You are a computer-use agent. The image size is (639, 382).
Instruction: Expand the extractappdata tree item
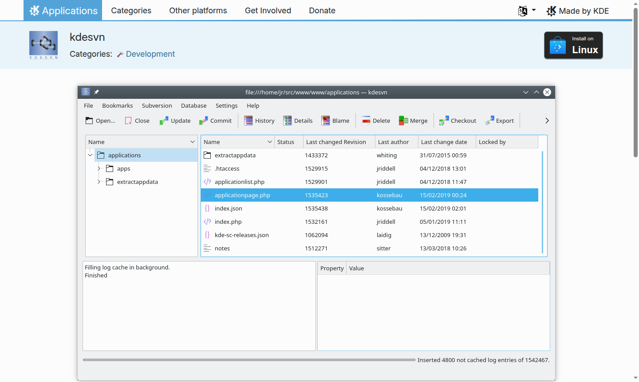tap(99, 182)
